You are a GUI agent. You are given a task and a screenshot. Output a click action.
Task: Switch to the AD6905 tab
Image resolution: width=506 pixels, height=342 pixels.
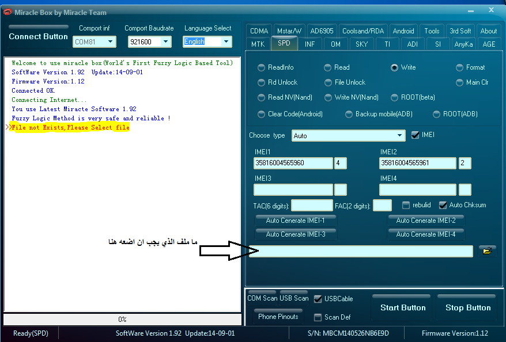(x=322, y=31)
